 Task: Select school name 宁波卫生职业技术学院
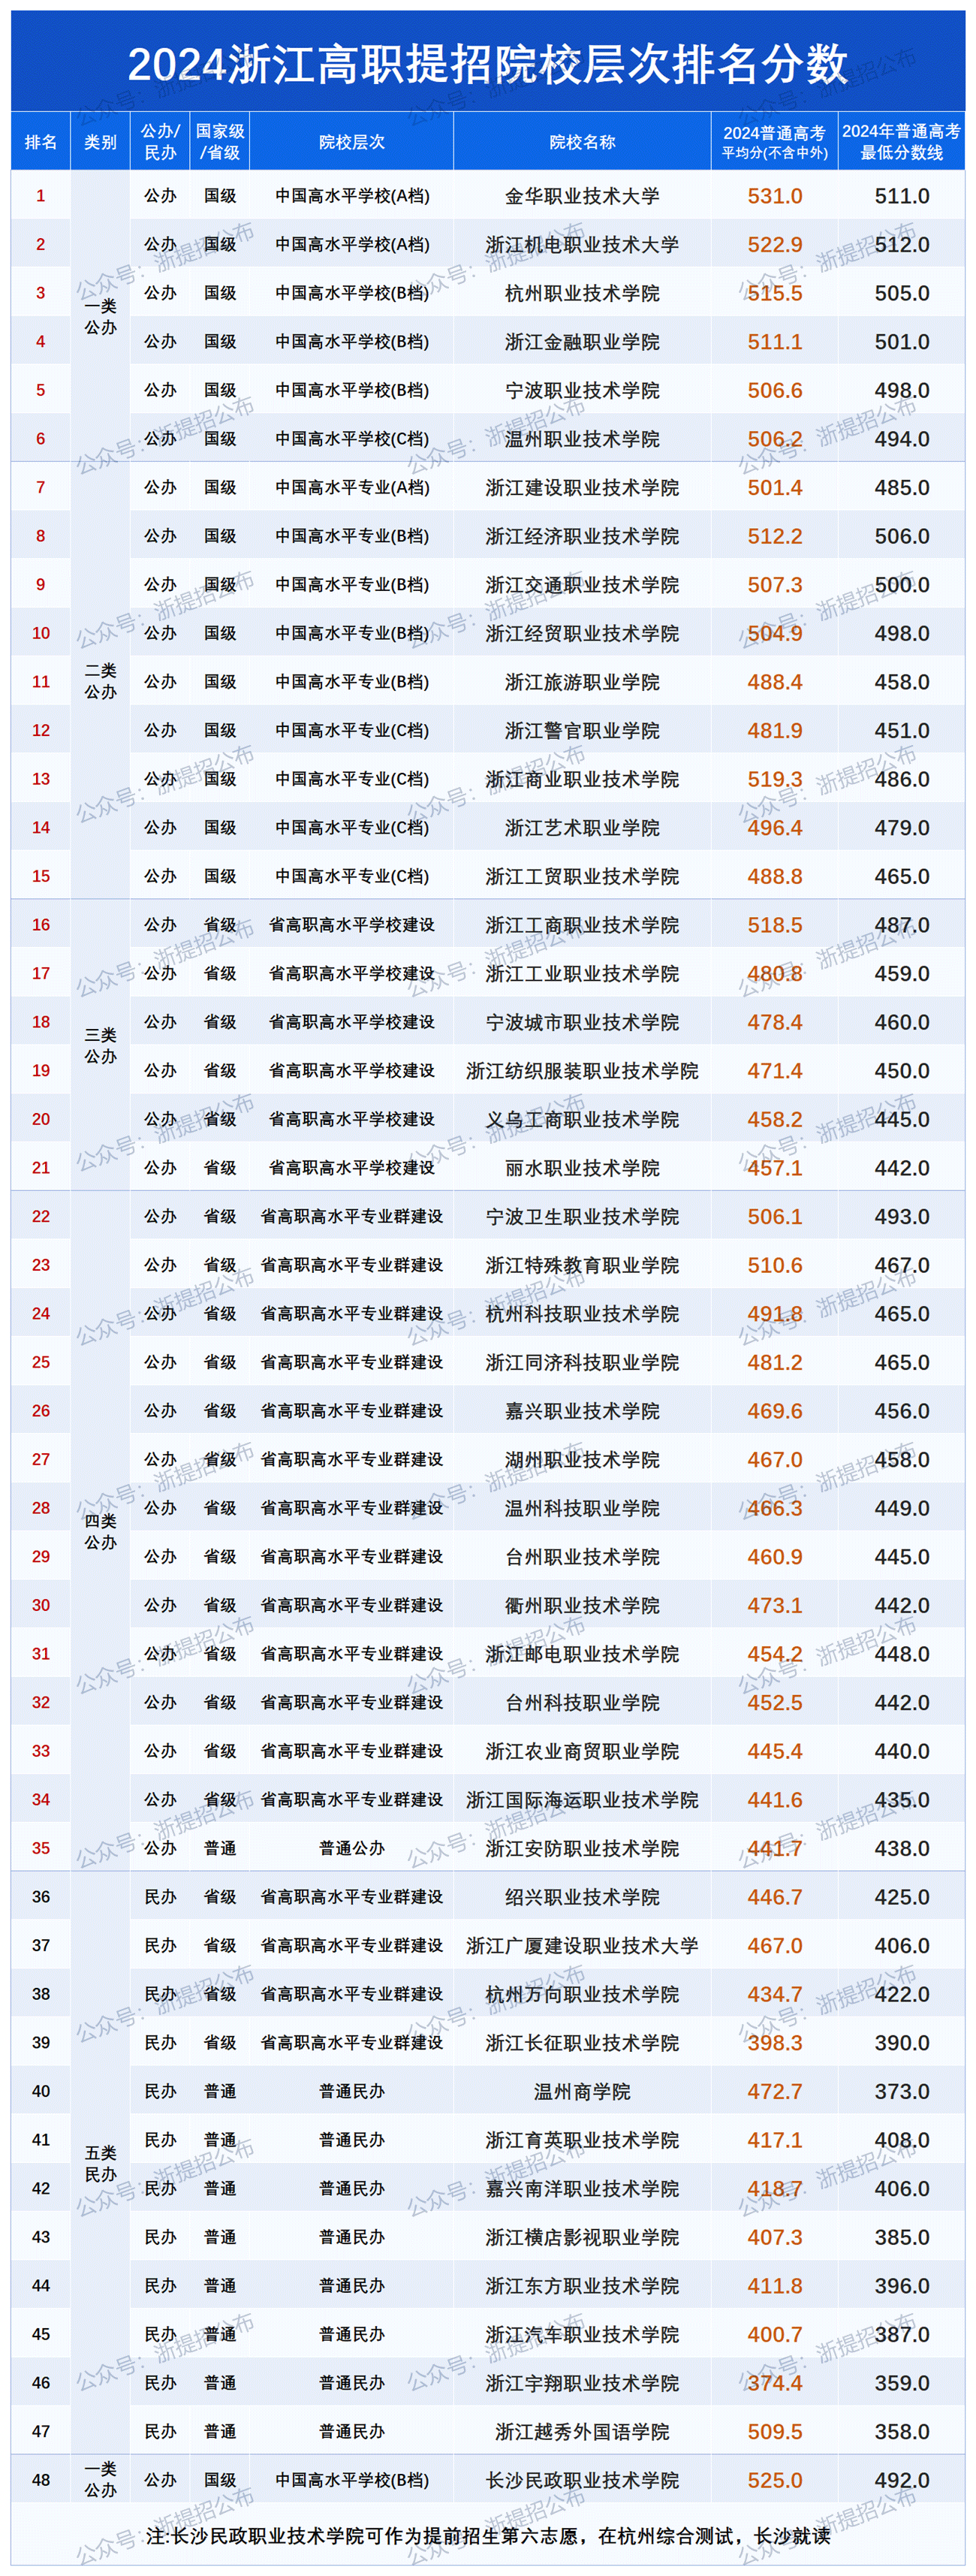pos(582,1217)
